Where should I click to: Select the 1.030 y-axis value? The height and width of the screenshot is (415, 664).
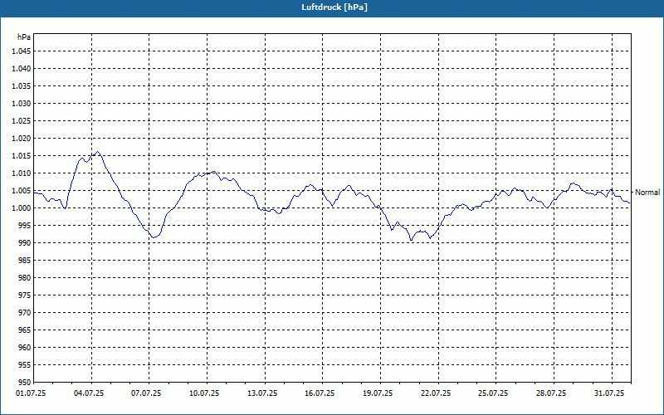[x=22, y=103]
